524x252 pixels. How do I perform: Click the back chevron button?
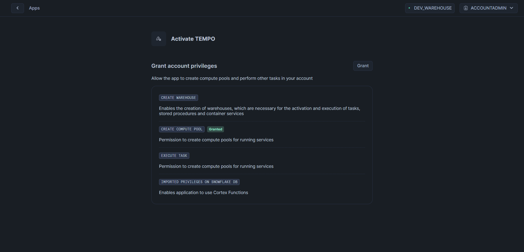17,8
